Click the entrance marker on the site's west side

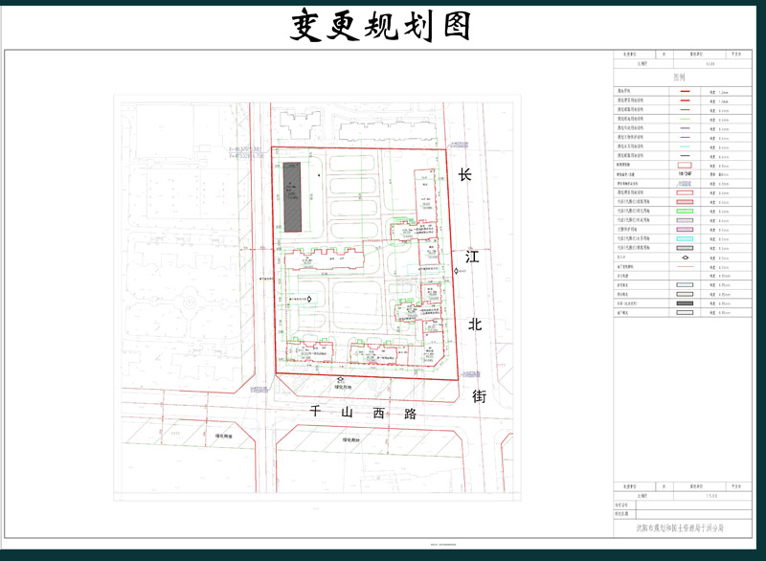click(x=308, y=300)
